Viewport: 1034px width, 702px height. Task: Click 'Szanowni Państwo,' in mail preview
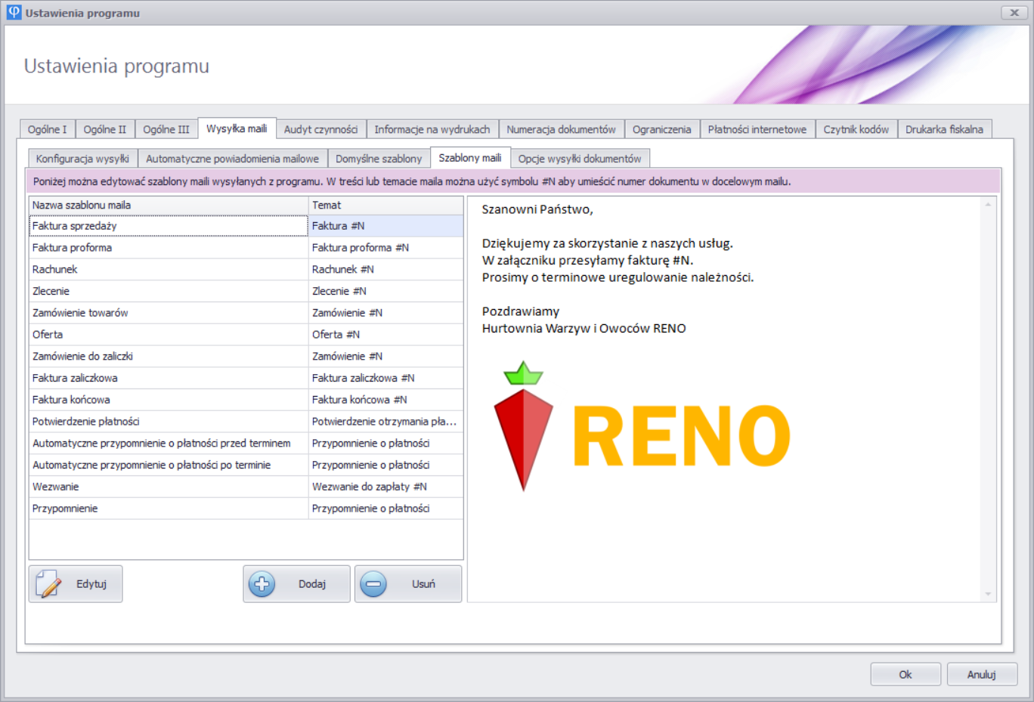537,209
